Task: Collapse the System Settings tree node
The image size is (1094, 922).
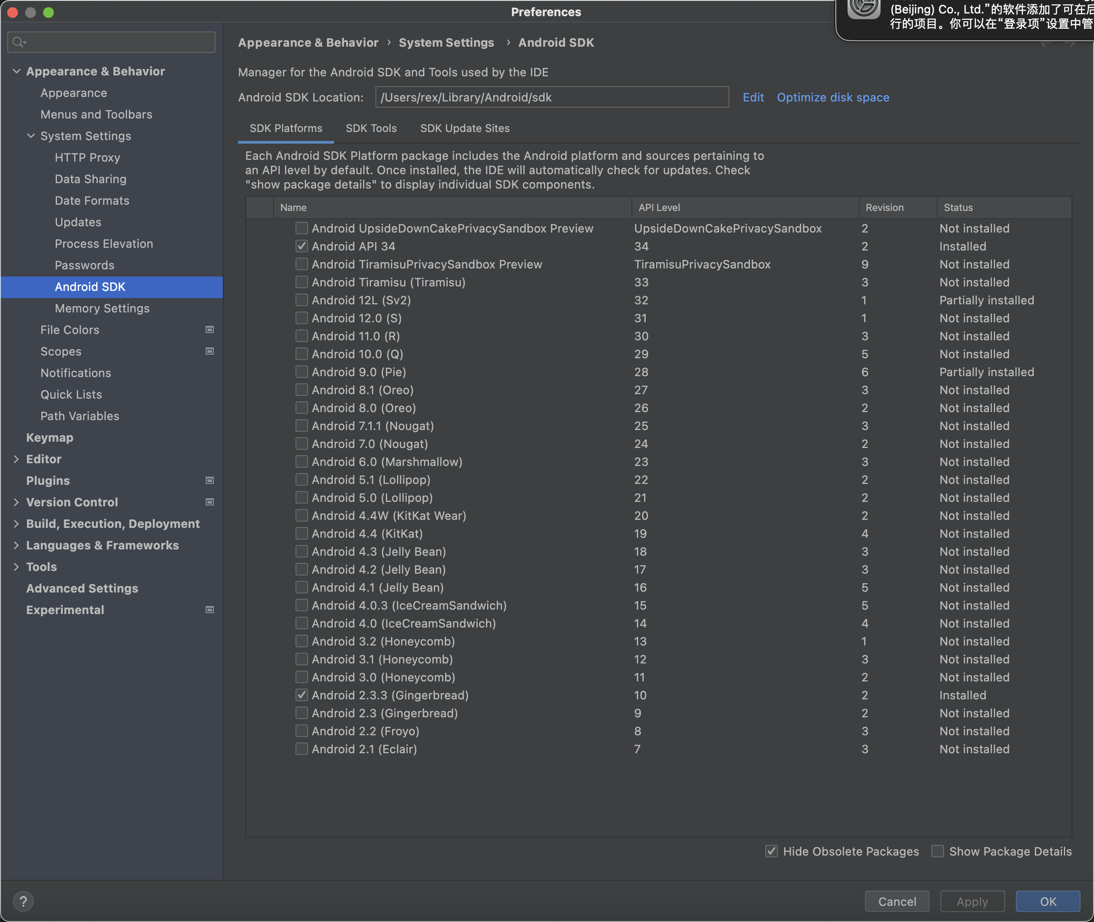Action: (x=31, y=136)
